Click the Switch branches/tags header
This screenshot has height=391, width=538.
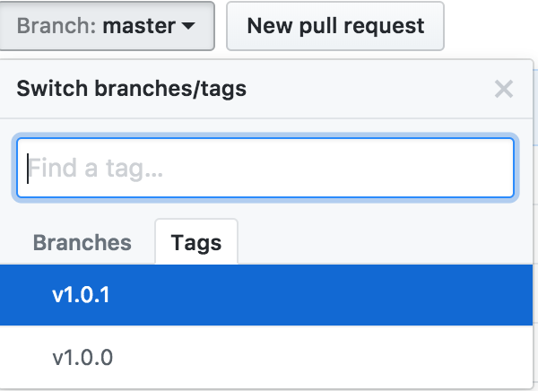(x=132, y=89)
